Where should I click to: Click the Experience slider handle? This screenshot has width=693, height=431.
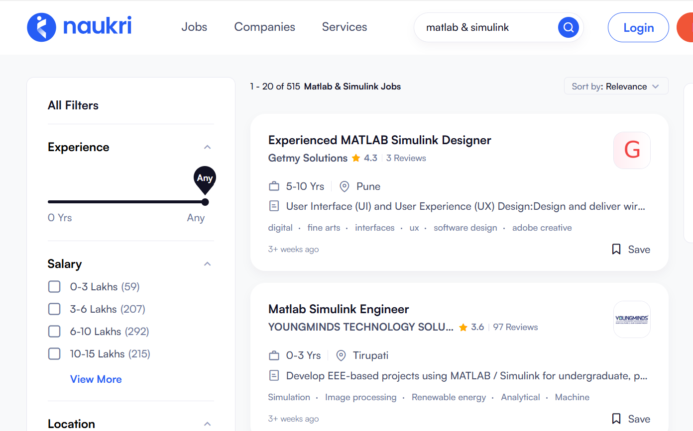(205, 202)
